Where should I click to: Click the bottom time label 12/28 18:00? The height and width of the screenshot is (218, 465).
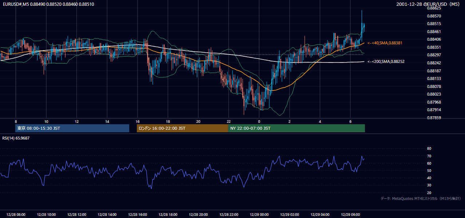tap(168, 215)
